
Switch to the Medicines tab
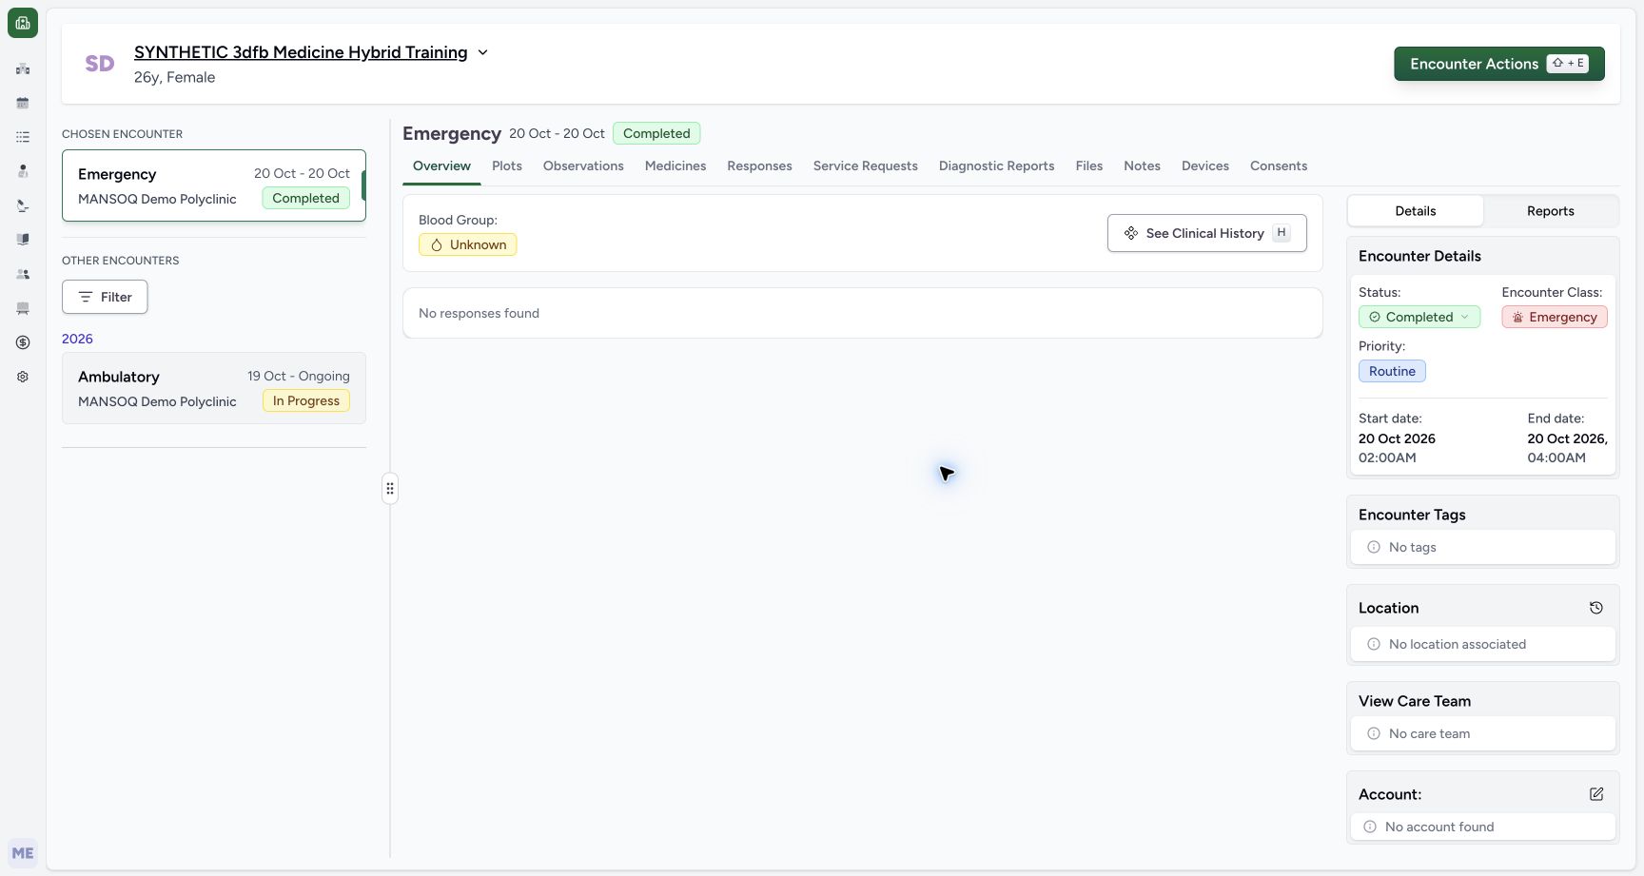(x=675, y=165)
